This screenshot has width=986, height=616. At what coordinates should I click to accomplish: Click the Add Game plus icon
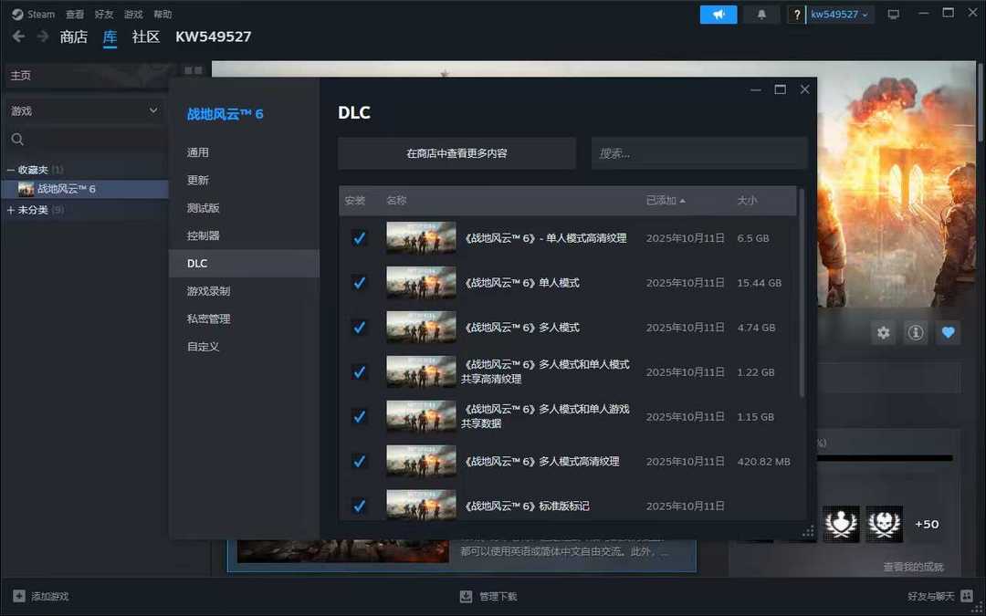[x=19, y=596]
